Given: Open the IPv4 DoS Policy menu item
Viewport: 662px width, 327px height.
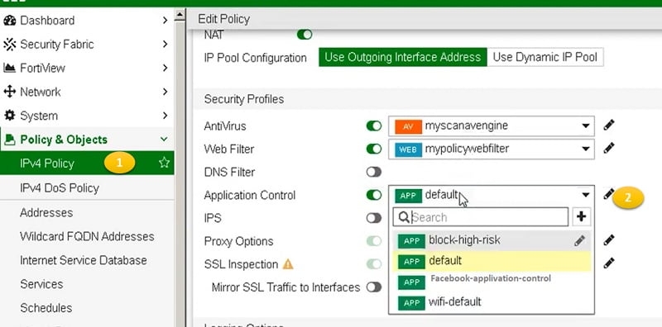Looking at the screenshot, I should pyautogui.click(x=60, y=188).
